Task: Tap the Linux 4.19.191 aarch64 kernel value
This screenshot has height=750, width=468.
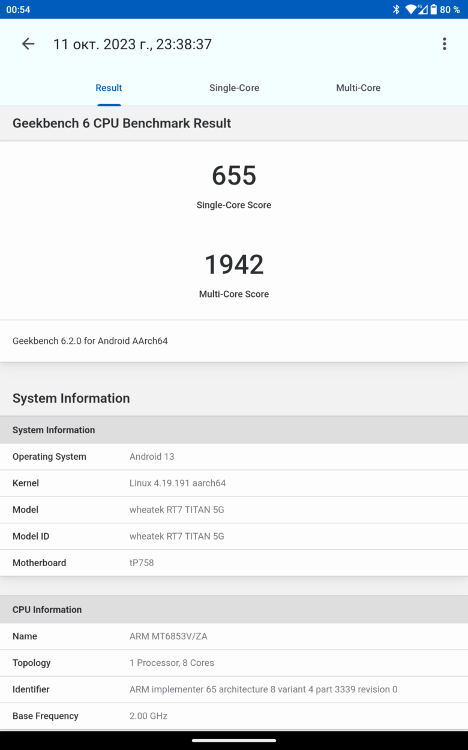Action: pos(178,483)
